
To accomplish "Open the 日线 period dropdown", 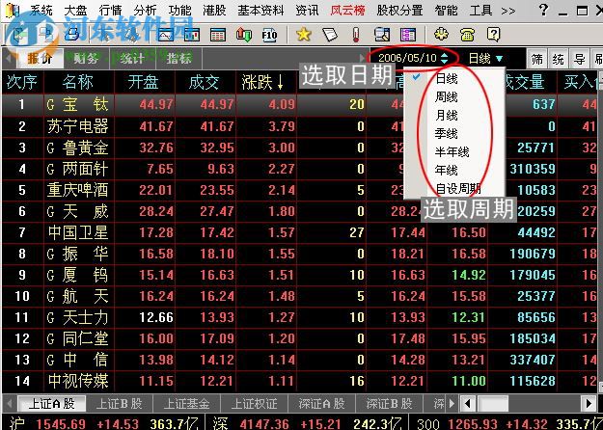I will (485, 59).
